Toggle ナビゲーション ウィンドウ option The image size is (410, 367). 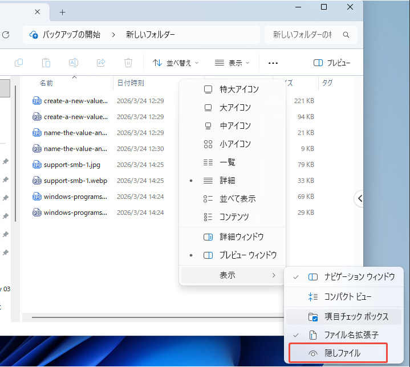pos(344,277)
